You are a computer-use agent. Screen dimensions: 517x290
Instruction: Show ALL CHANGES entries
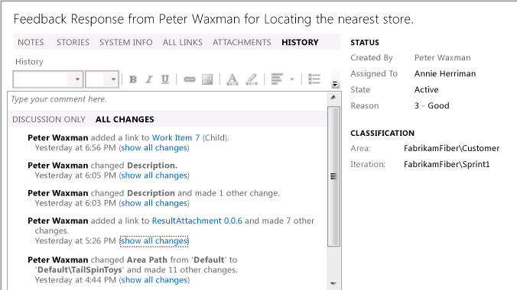[125, 119]
